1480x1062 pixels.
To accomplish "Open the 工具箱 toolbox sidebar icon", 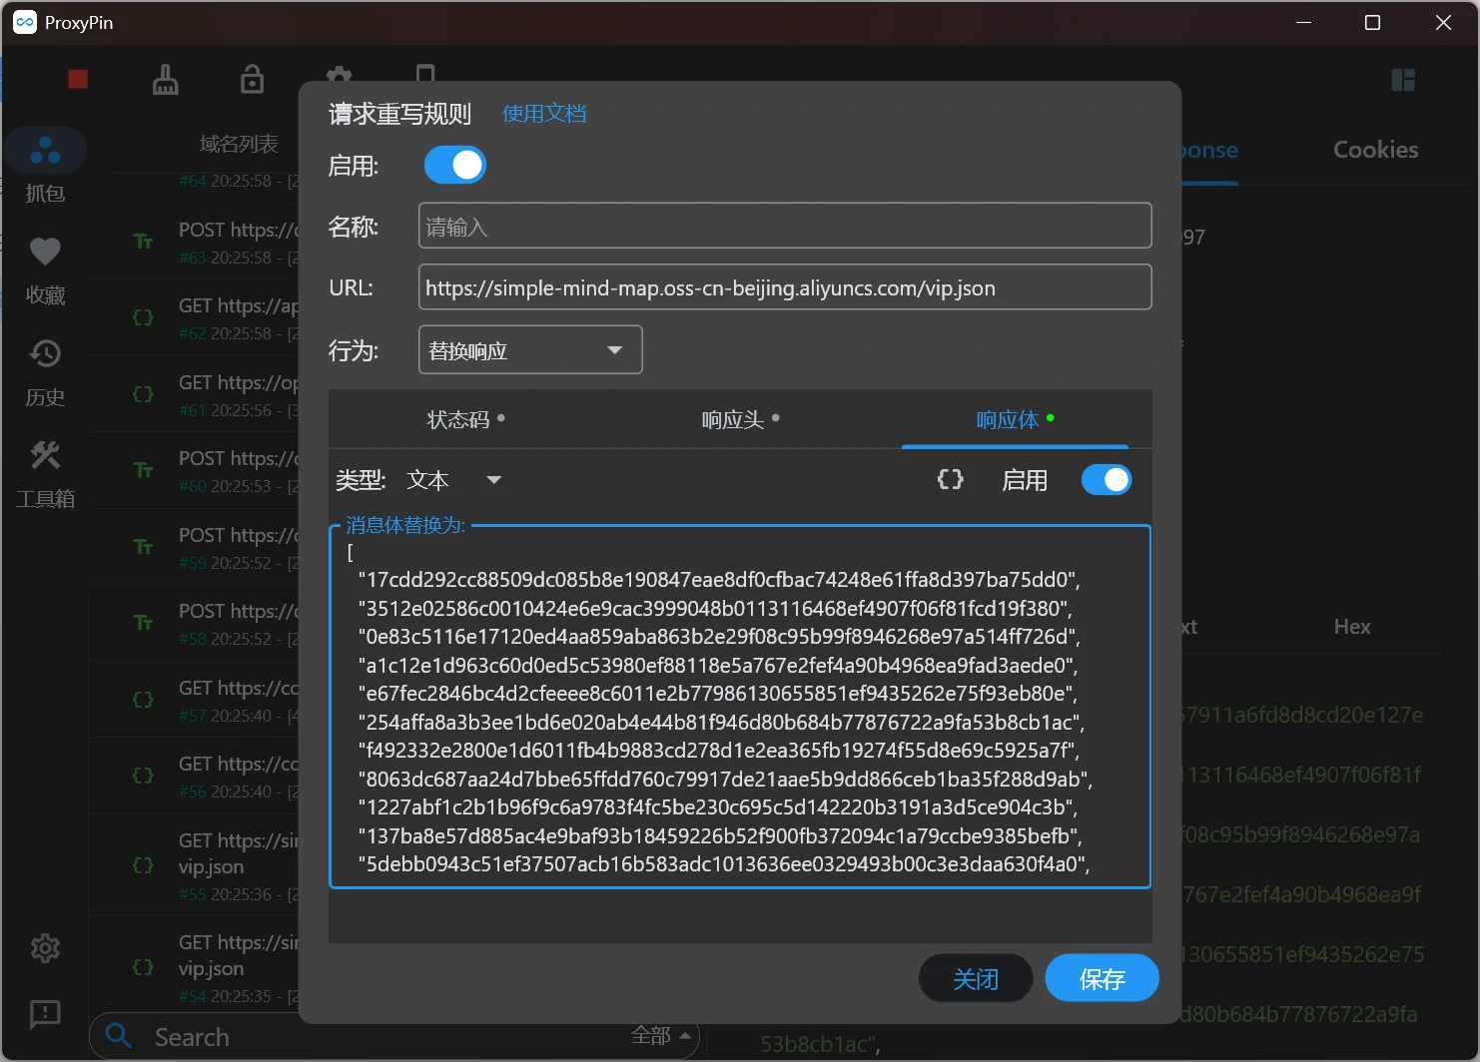I will pos(45,456).
